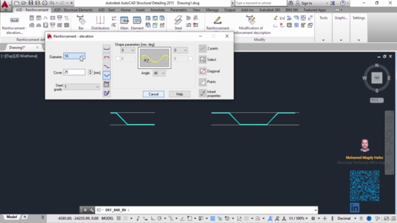
Task: Click the WCS button under ViewCube
Action: pos(377,100)
